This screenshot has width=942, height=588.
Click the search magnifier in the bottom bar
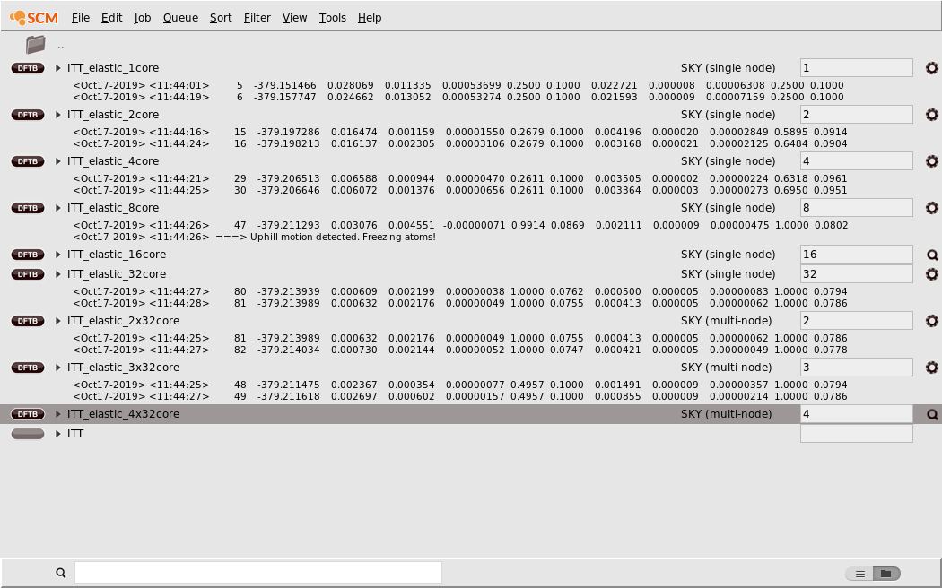60,572
